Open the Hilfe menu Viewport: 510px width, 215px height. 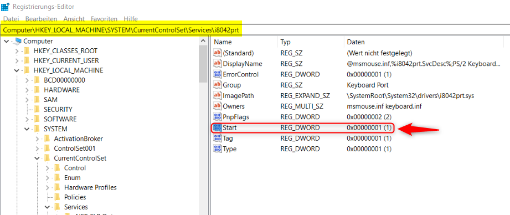click(x=131, y=19)
